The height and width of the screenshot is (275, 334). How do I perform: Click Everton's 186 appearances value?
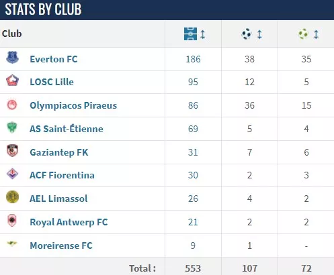coord(193,59)
